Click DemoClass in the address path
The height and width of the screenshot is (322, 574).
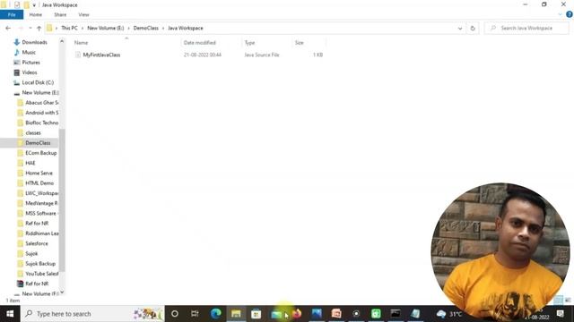click(x=145, y=28)
